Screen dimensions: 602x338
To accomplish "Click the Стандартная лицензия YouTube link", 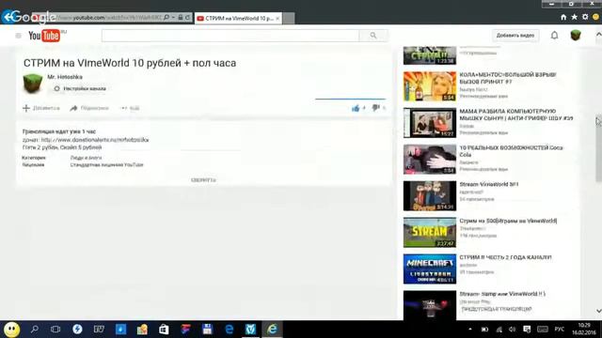I will (106, 165).
